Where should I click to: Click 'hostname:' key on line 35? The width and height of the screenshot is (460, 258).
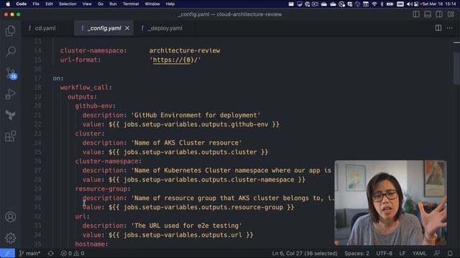pyautogui.click(x=91, y=244)
